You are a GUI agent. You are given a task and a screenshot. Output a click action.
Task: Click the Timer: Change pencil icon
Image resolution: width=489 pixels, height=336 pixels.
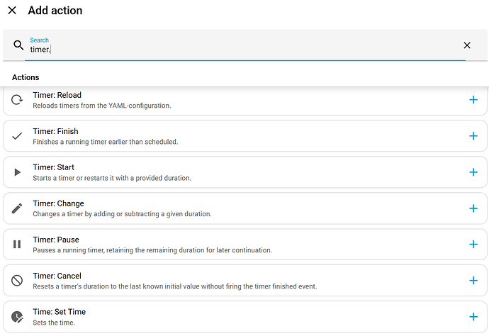pos(17,208)
